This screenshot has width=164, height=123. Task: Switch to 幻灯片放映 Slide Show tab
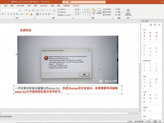coord(20,6)
